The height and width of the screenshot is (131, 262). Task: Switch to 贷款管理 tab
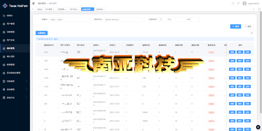(62, 9)
